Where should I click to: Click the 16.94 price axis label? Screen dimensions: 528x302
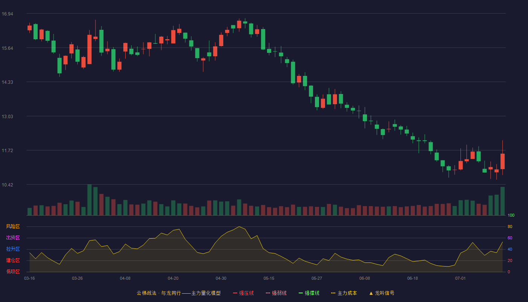pyautogui.click(x=7, y=14)
